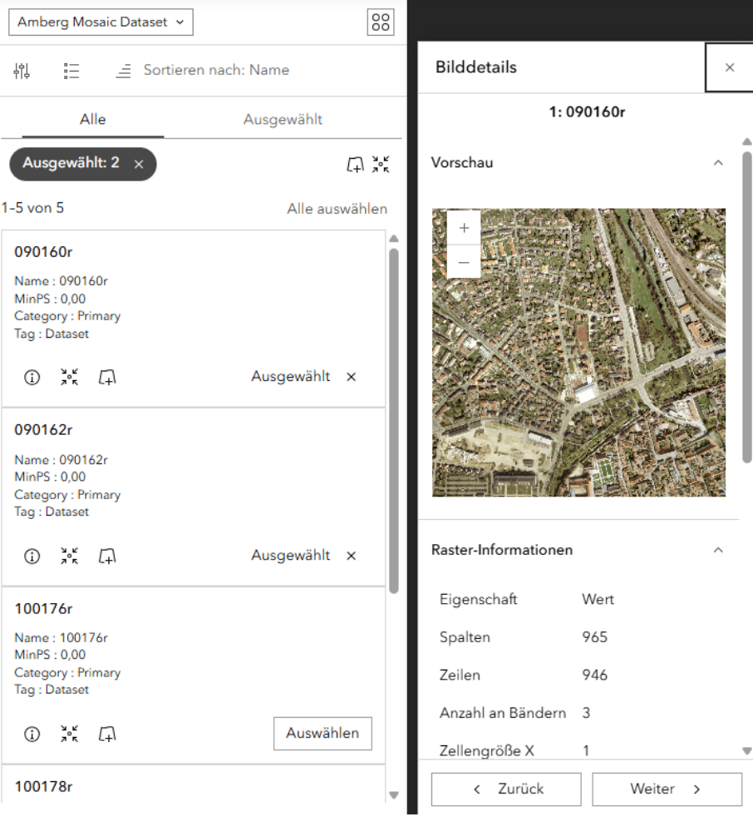753x816 pixels.
Task: Switch to the Ausgewählt tab
Action: tap(283, 120)
